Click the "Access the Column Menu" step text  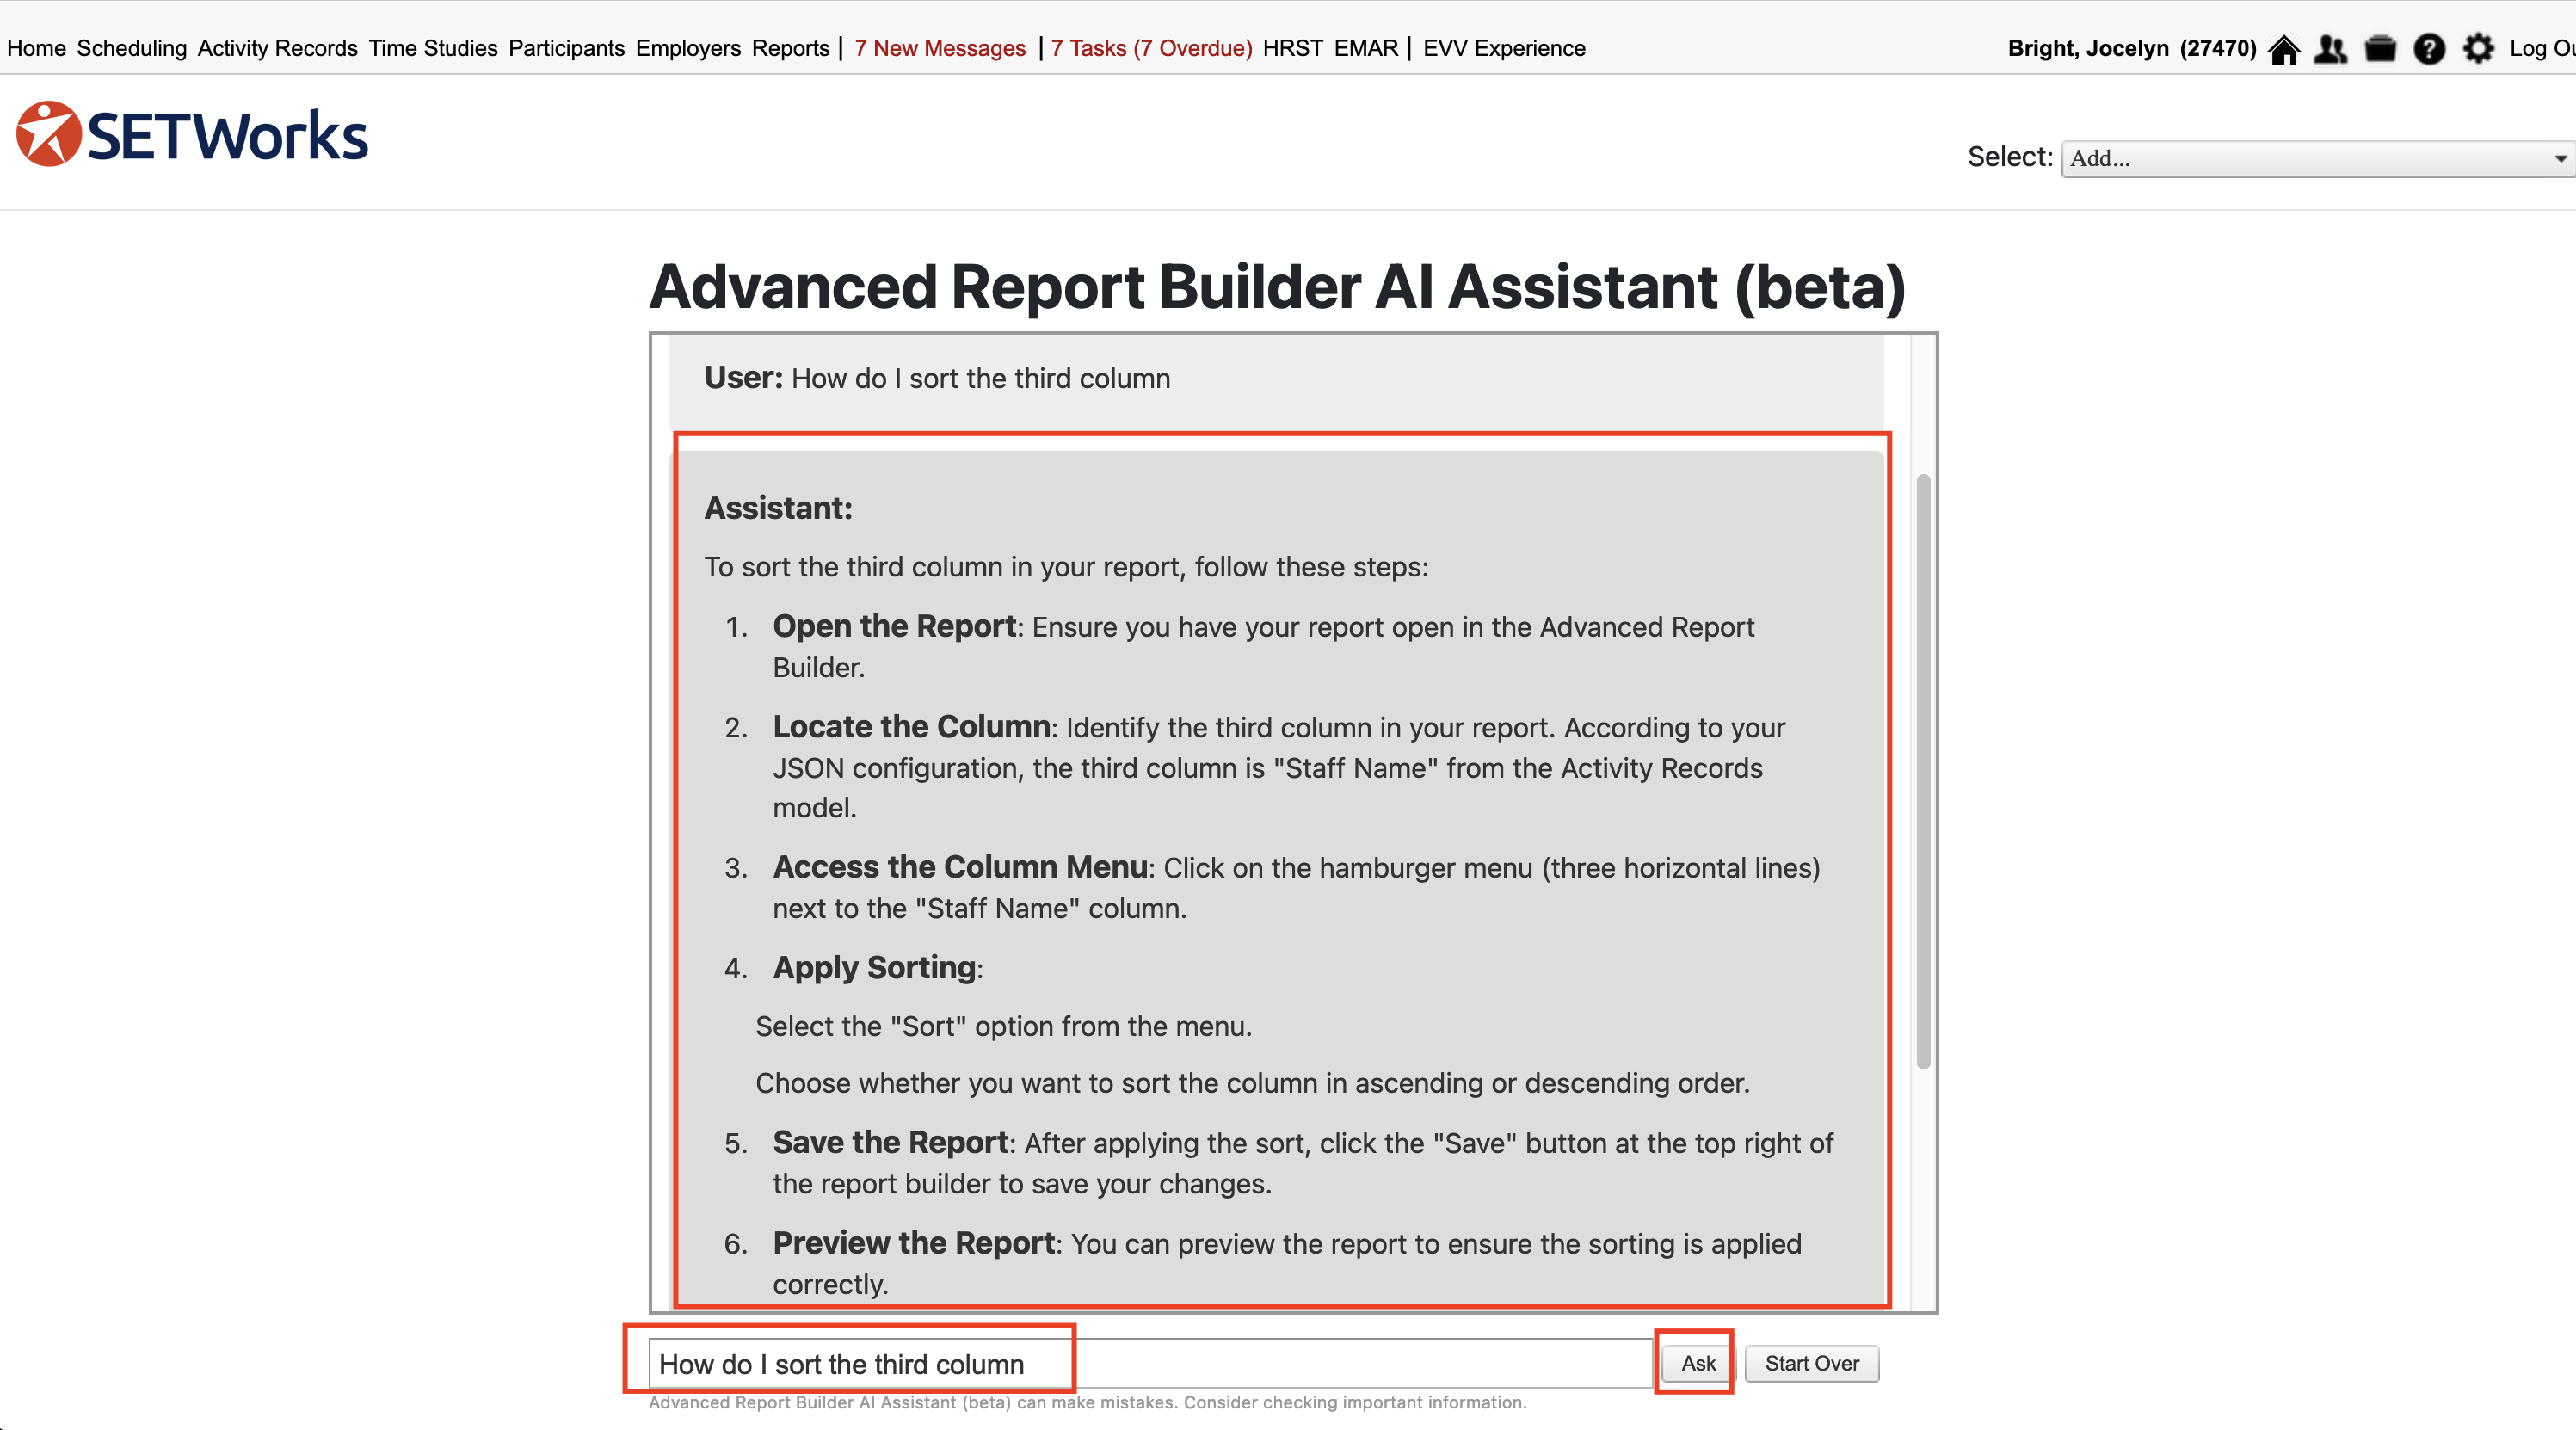1296,887
